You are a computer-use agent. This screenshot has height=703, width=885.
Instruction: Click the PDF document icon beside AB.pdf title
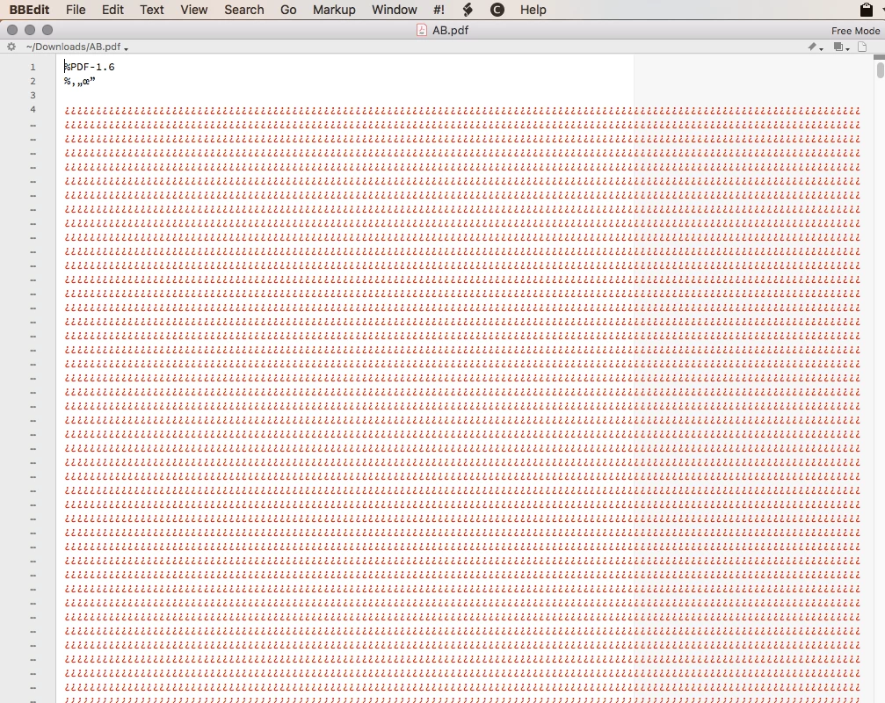tap(422, 30)
